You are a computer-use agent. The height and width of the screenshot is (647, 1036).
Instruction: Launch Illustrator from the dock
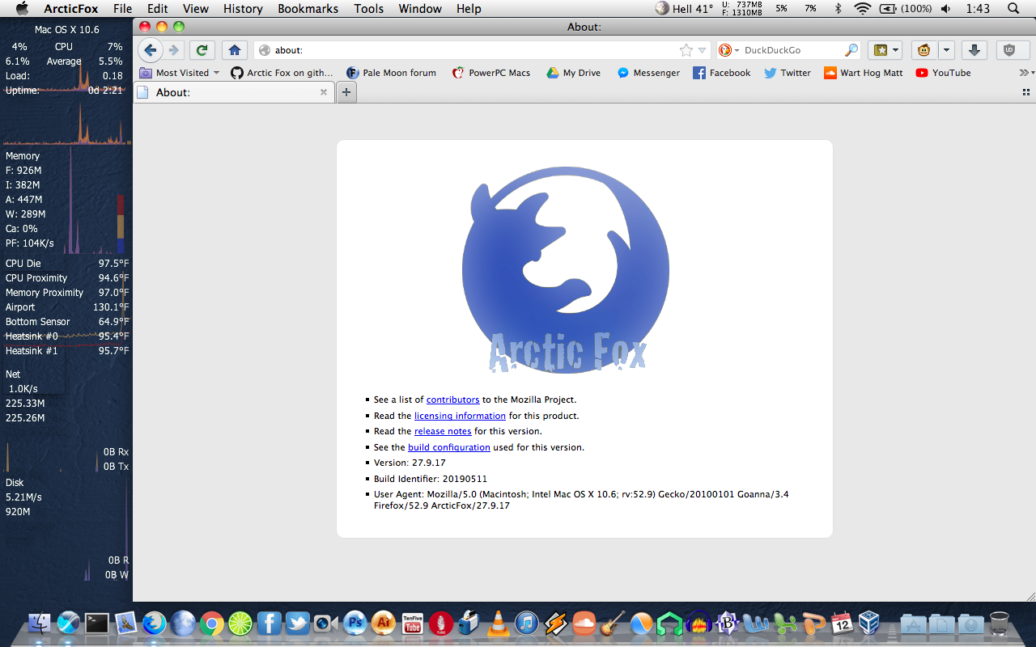click(384, 624)
